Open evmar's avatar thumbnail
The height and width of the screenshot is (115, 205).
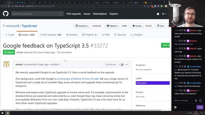pos(6,64)
